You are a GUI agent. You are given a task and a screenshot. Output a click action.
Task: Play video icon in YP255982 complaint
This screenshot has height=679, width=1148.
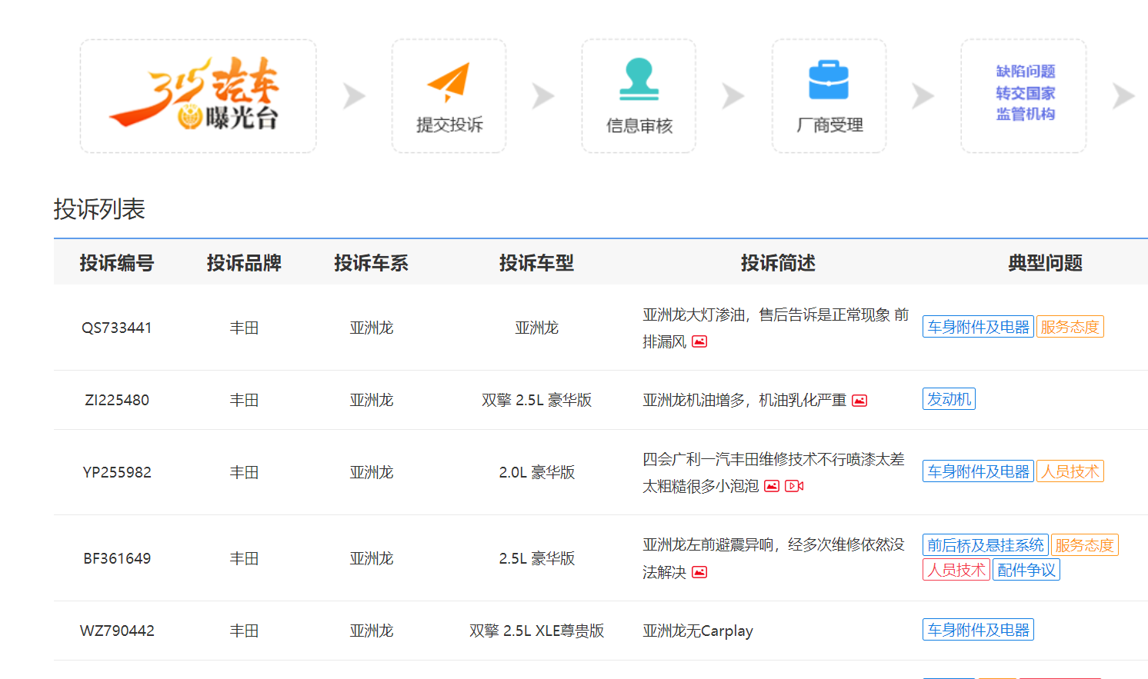(794, 486)
